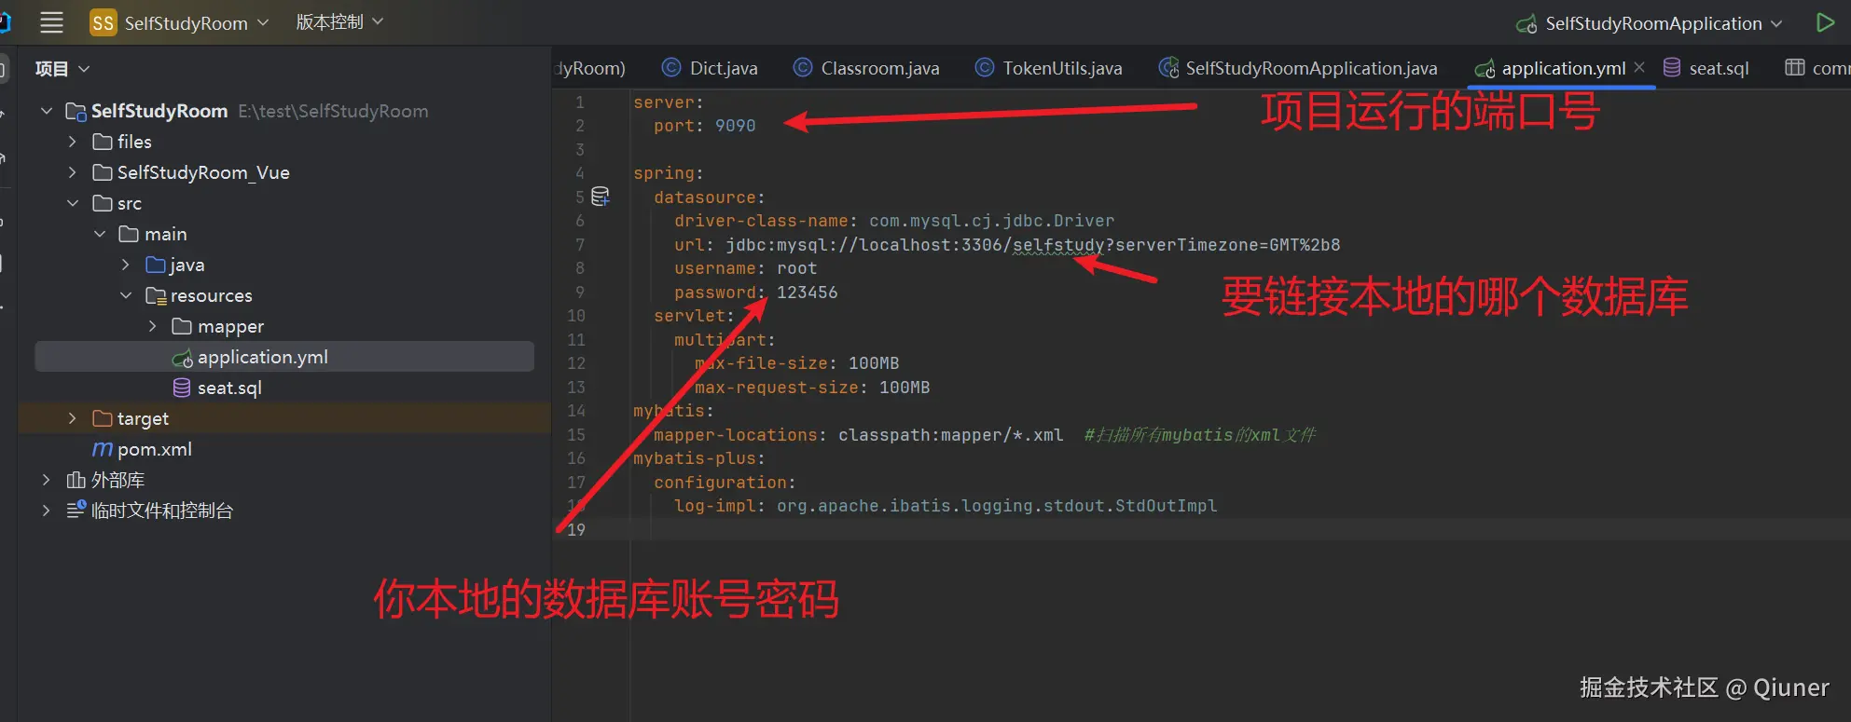Select application.yml in project tree

(x=284, y=357)
